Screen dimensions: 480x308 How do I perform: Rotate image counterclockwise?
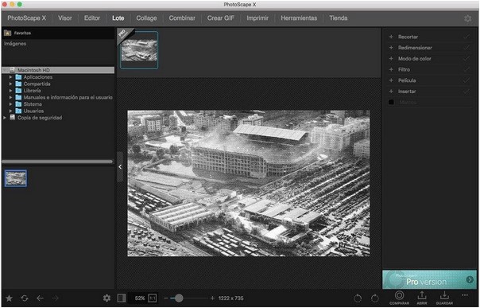(358, 298)
